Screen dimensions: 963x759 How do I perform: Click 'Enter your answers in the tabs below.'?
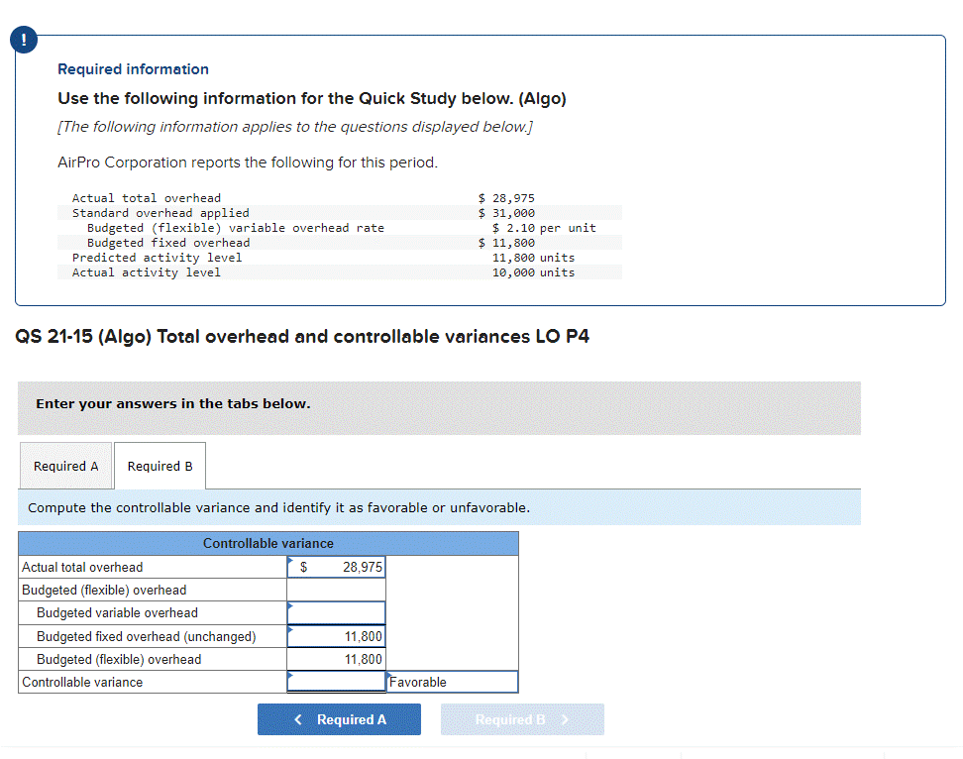tap(173, 403)
